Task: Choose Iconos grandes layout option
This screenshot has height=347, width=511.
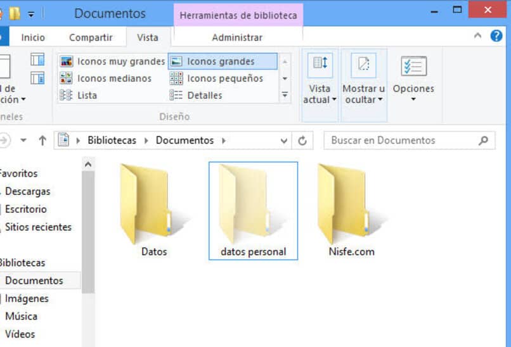Action: click(223, 61)
